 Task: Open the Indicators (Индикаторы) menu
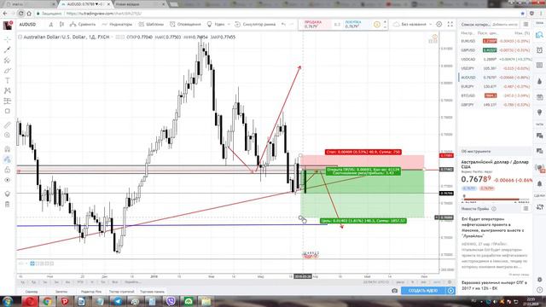(x=117, y=25)
